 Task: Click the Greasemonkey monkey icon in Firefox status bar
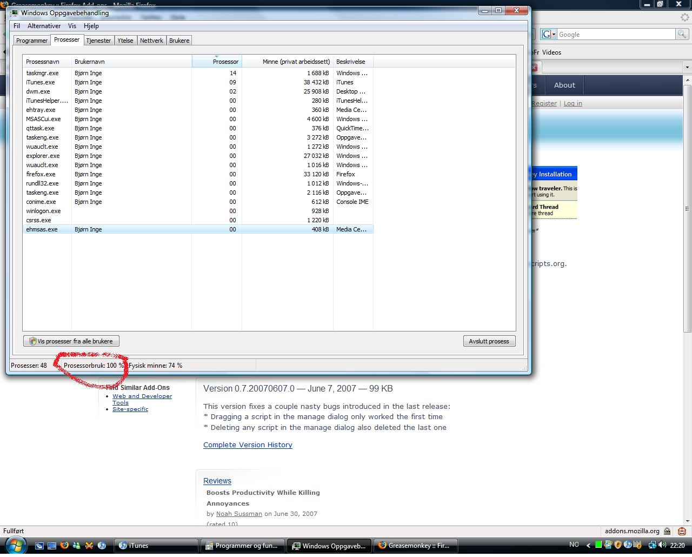tap(682, 531)
